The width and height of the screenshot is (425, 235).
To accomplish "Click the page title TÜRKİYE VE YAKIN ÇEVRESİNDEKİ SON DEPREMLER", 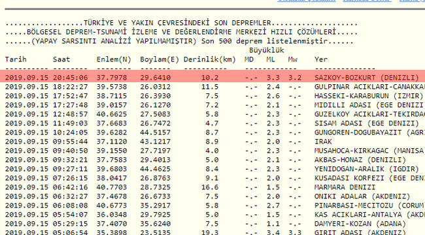I will click(177, 23).
